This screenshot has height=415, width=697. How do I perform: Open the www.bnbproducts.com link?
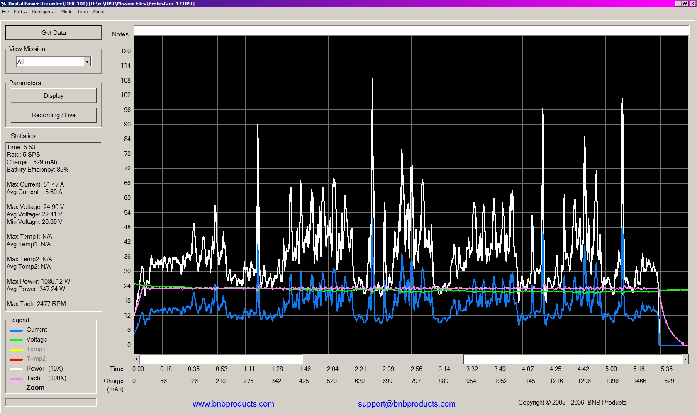click(x=233, y=404)
